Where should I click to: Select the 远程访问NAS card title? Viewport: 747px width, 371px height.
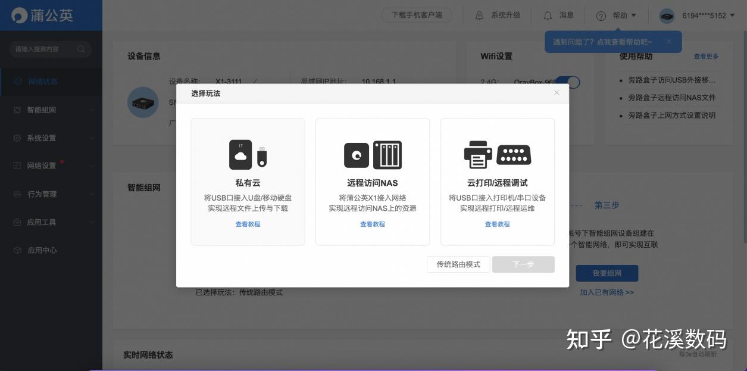pyautogui.click(x=373, y=183)
